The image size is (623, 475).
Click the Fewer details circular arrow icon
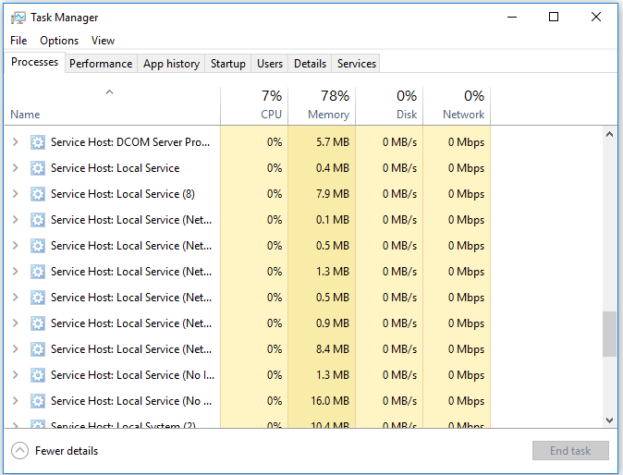pos(19,451)
